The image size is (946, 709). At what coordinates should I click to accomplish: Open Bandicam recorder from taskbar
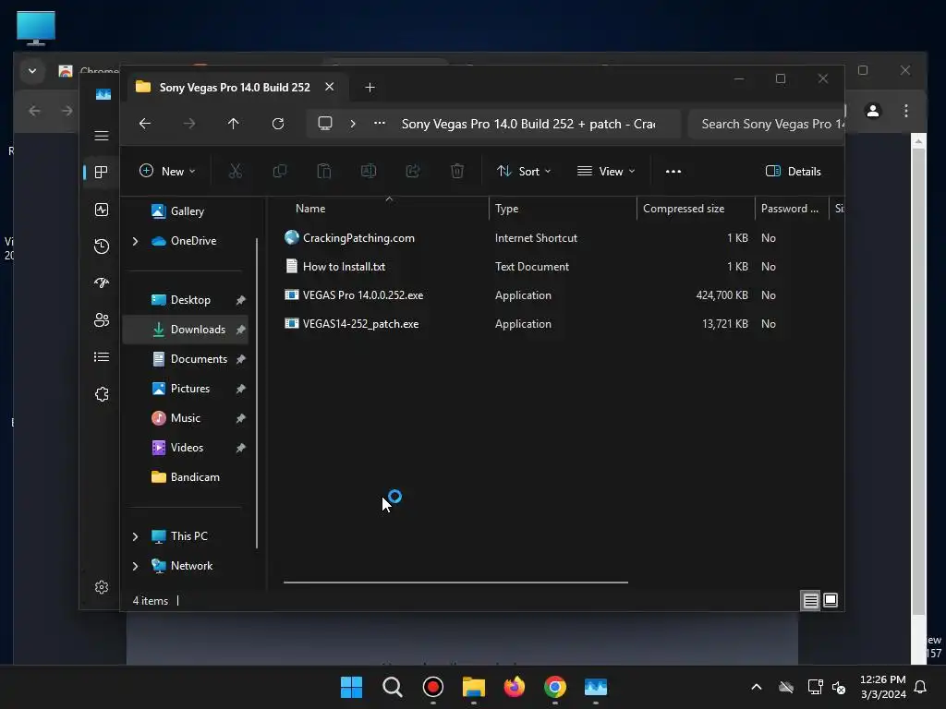[x=432, y=687]
